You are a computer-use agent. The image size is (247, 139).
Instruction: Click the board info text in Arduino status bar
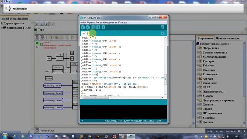[x=134, y=121]
